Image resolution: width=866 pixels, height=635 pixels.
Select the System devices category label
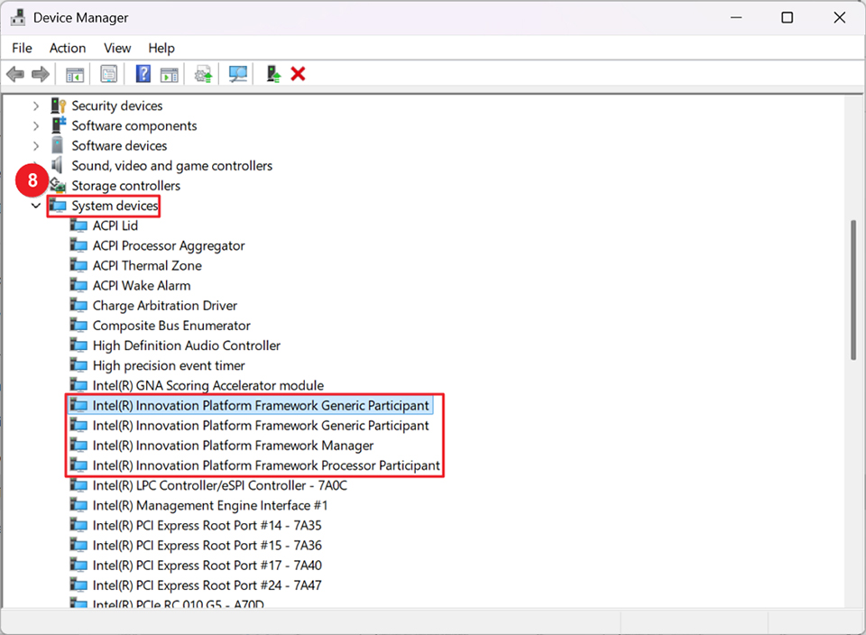[x=115, y=206]
